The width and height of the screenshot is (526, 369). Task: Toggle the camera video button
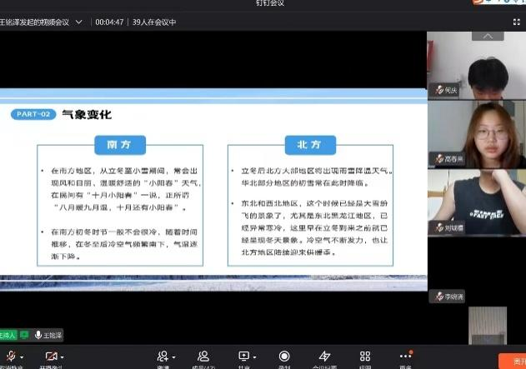click(51, 357)
